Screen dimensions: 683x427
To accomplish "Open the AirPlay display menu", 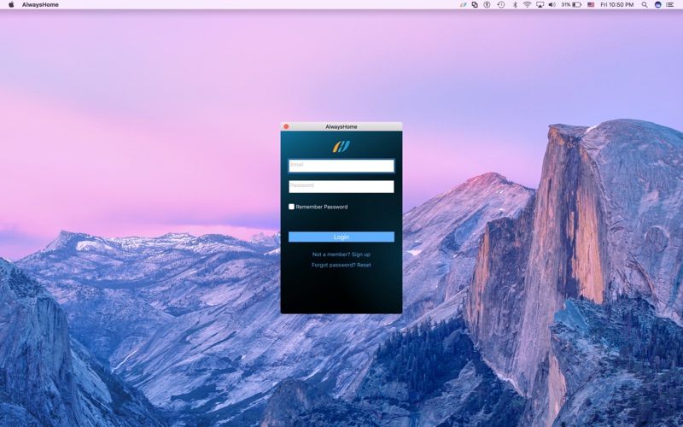I will pos(540,5).
